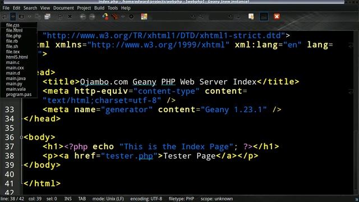Image resolution: width=359 pixels, height=202 pixels.
Task: Expand the Build options dropdown arrow
Action: coord(123,16)
